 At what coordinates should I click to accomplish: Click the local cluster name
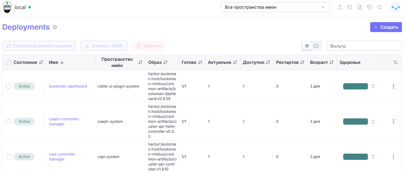tap(20, 7)
